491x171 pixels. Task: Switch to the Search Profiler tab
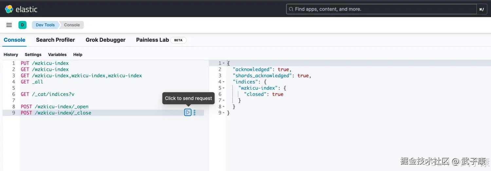(x=55, y=40)
